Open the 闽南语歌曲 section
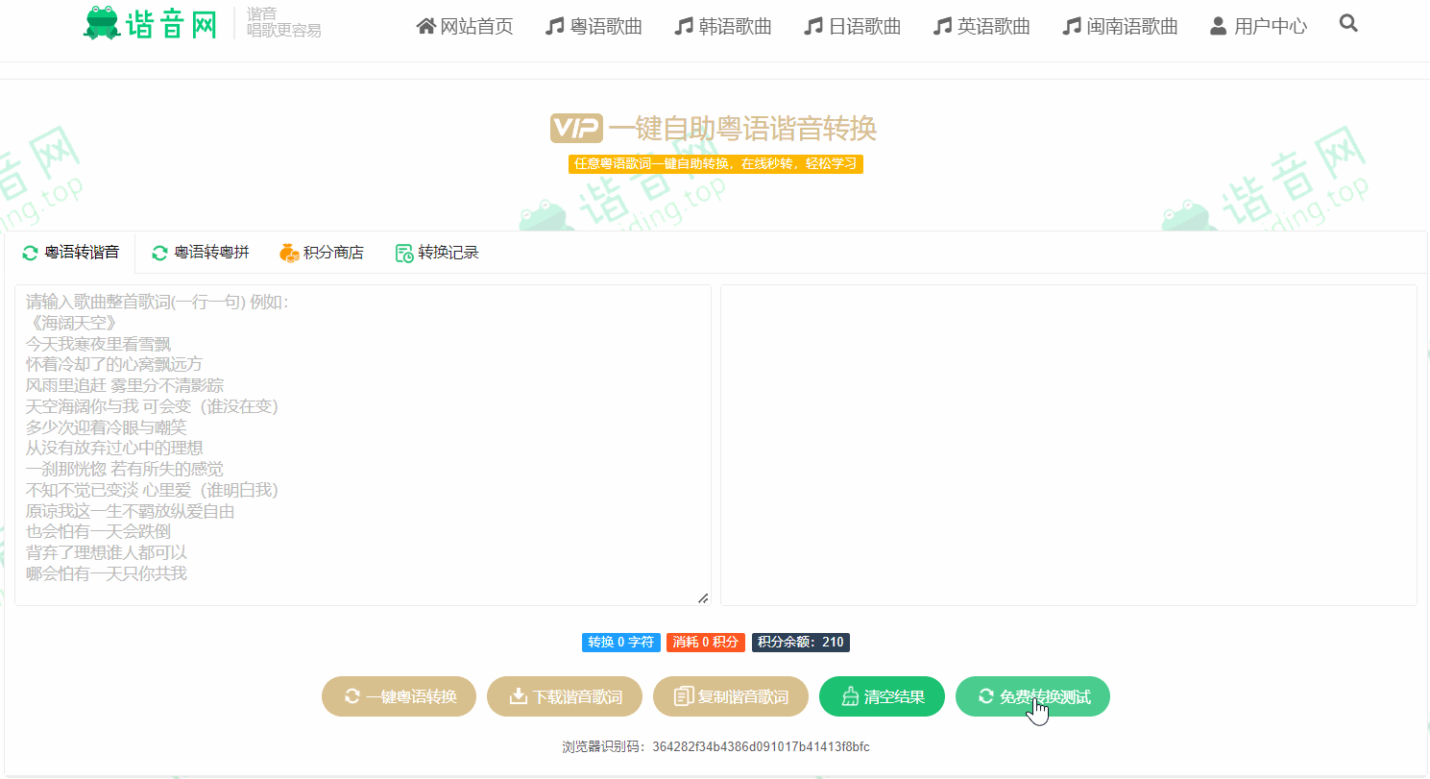 coord(1120,26)
